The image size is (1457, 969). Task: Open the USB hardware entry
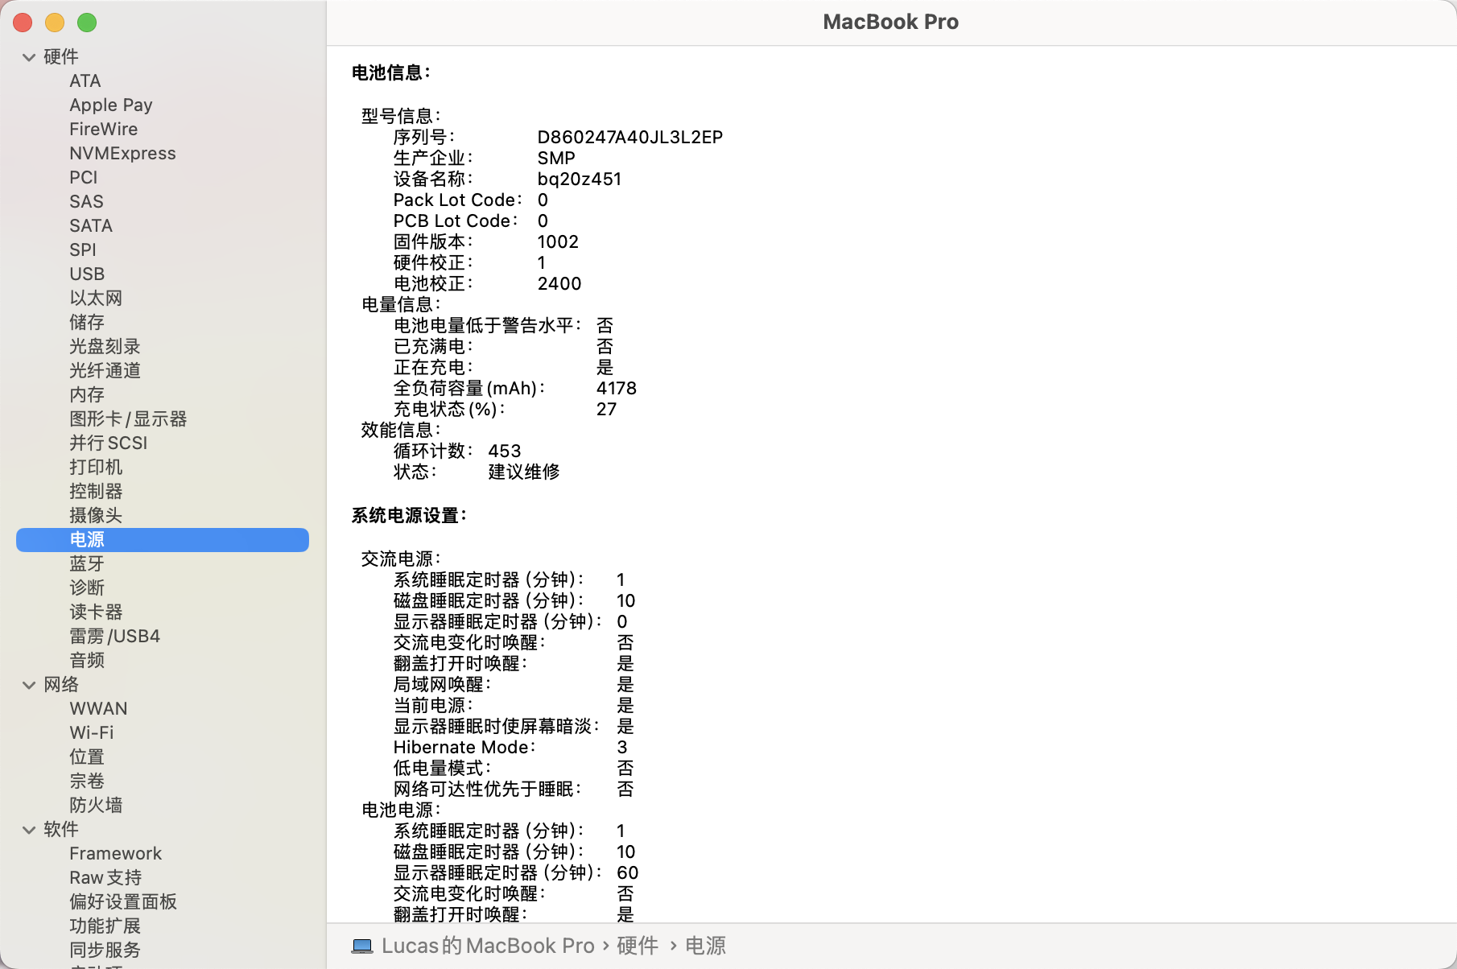tap(87, 274)
